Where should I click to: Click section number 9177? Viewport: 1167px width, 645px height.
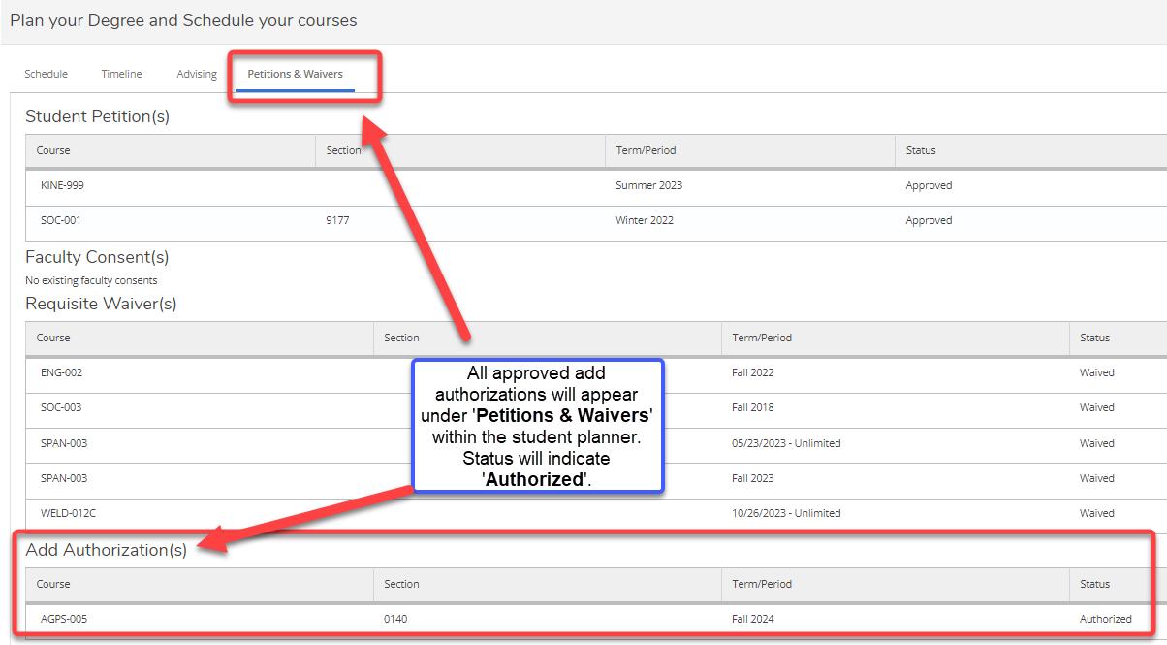pos(338,220)
